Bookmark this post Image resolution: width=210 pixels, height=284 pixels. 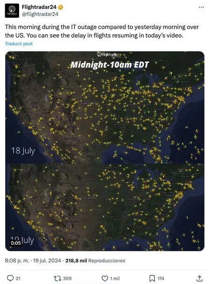152,278
